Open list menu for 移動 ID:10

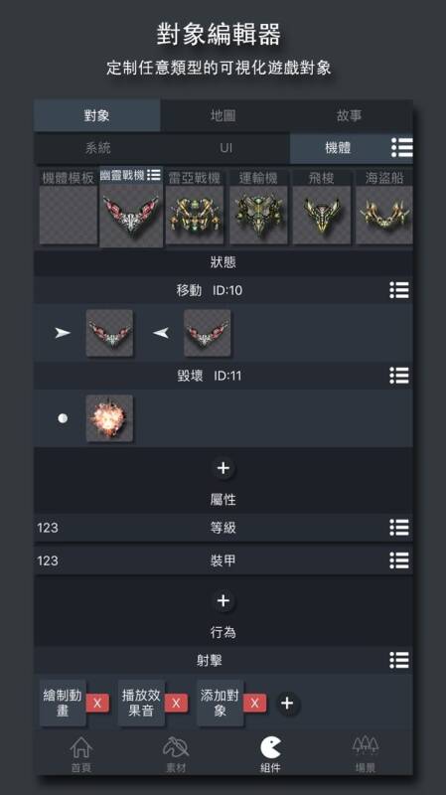[x=399, y=290]
